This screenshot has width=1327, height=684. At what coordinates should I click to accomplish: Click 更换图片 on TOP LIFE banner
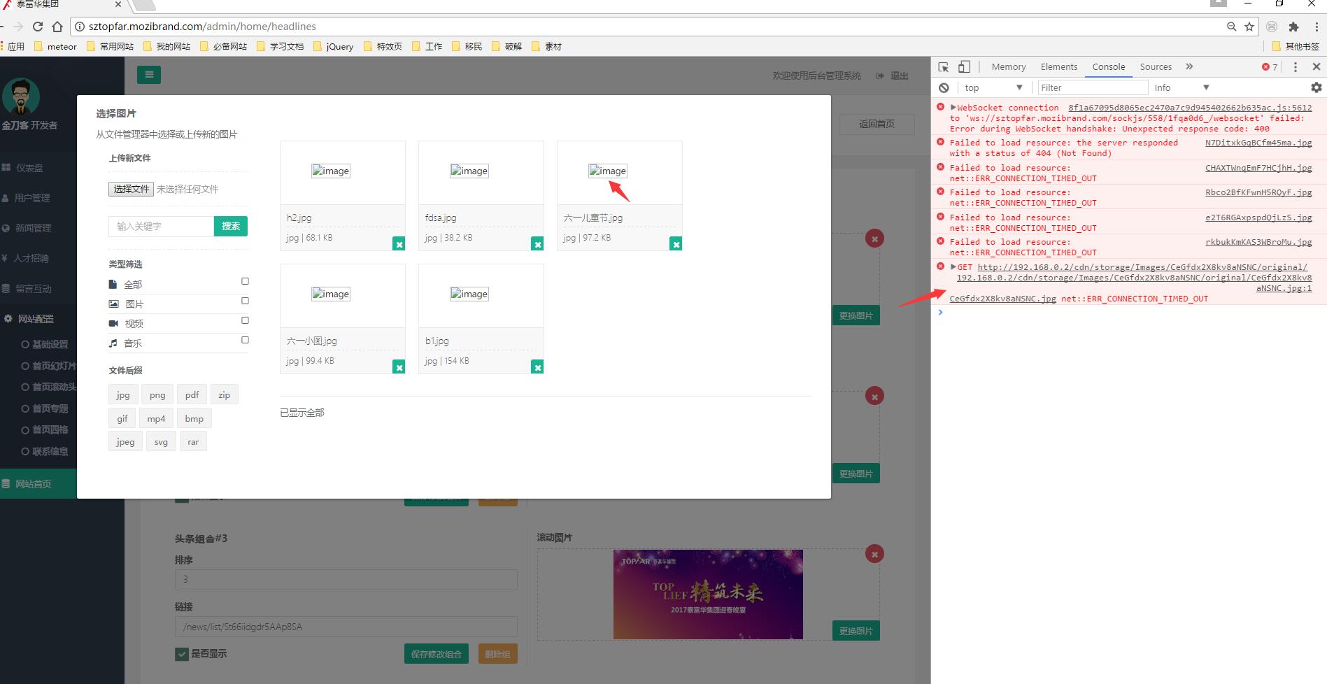coord(856,631)
